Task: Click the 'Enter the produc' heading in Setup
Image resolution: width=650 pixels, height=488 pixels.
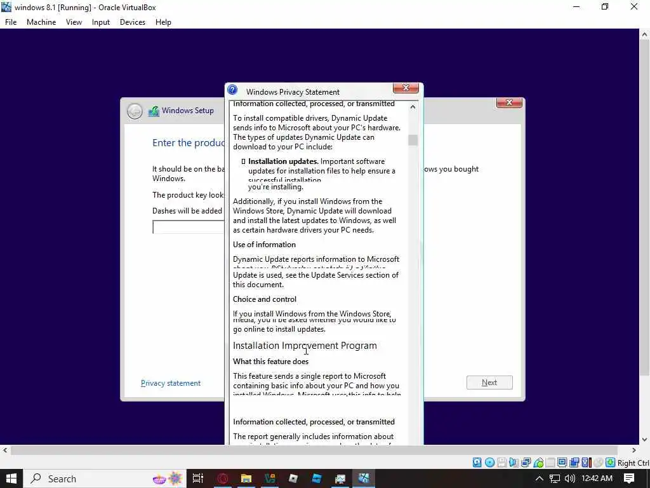Action: 188,143
